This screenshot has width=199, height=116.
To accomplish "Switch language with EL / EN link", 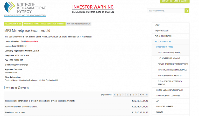I will [x=184, y=1].
